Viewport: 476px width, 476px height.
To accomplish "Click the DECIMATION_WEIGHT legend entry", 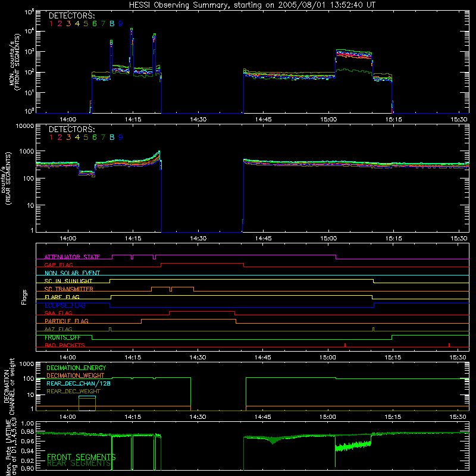I will click(76, 375).
